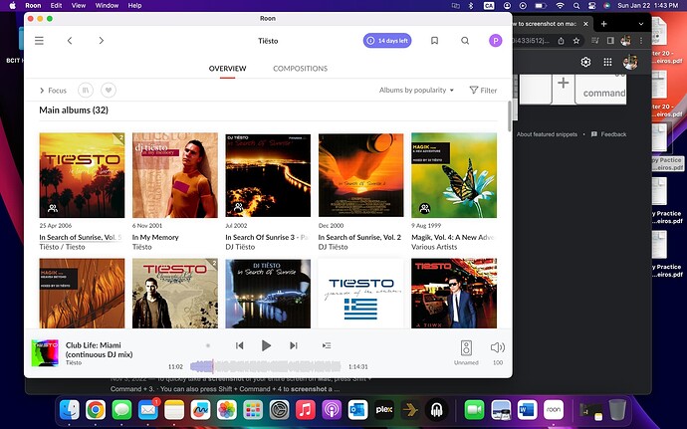Image resolution: width=687 pixels, height=429 pixels.
Task: Open Control Center in the menu bar
Action: coord(592,5)
